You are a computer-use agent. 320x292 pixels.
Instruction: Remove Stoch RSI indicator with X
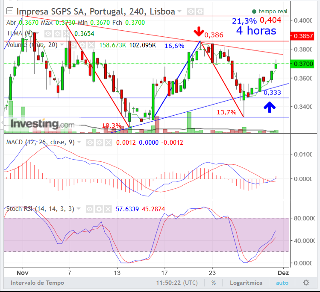[108, 209]
